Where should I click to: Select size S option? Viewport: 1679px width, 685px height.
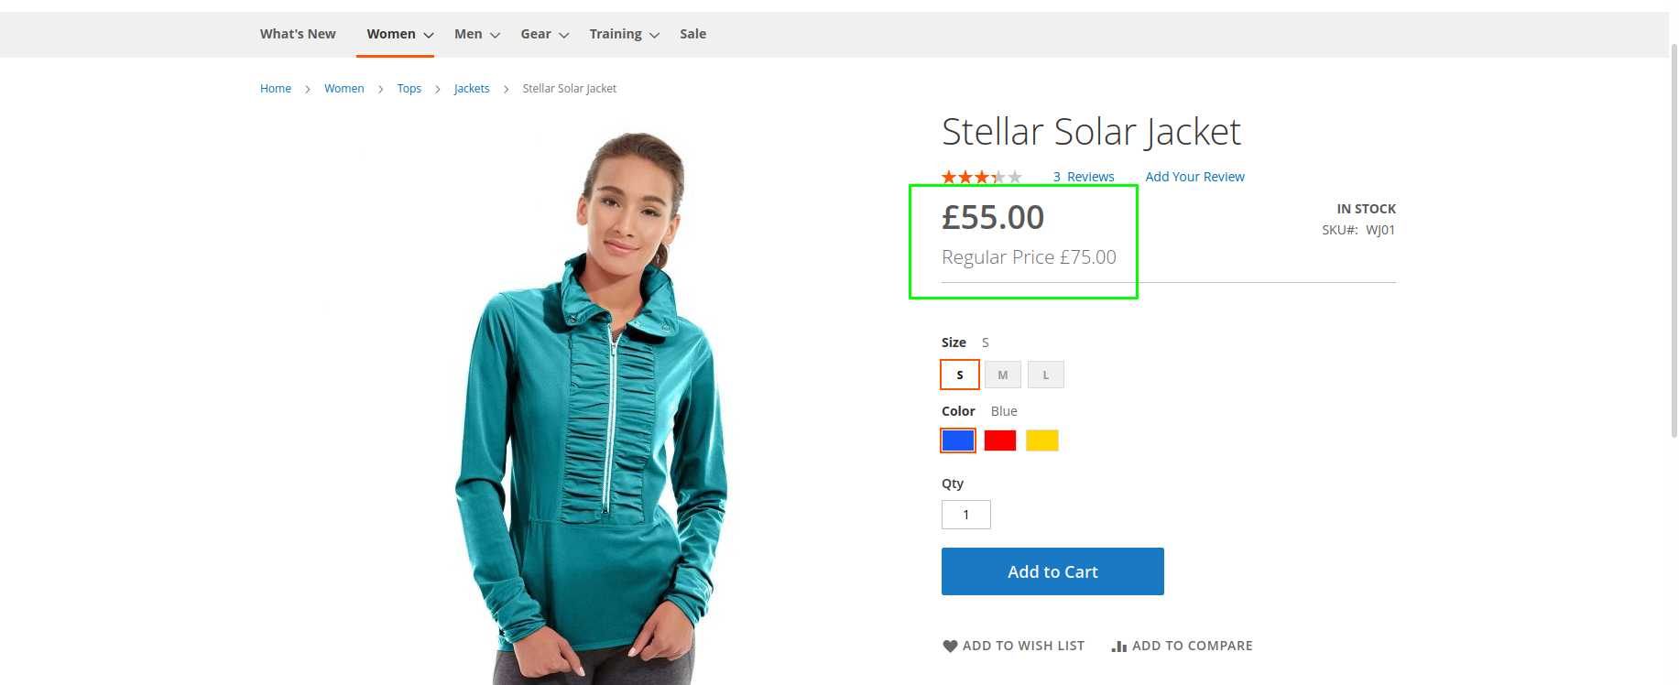[960, 375]
